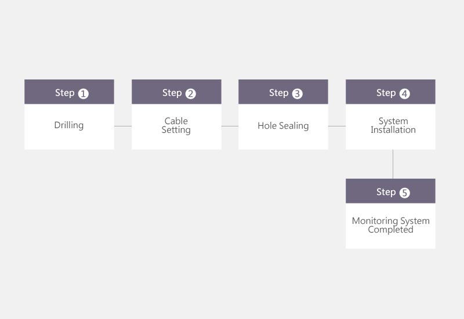The image size is (464, 319).
Task: Click the circled number 3 icon
Action: pos(298,94)
